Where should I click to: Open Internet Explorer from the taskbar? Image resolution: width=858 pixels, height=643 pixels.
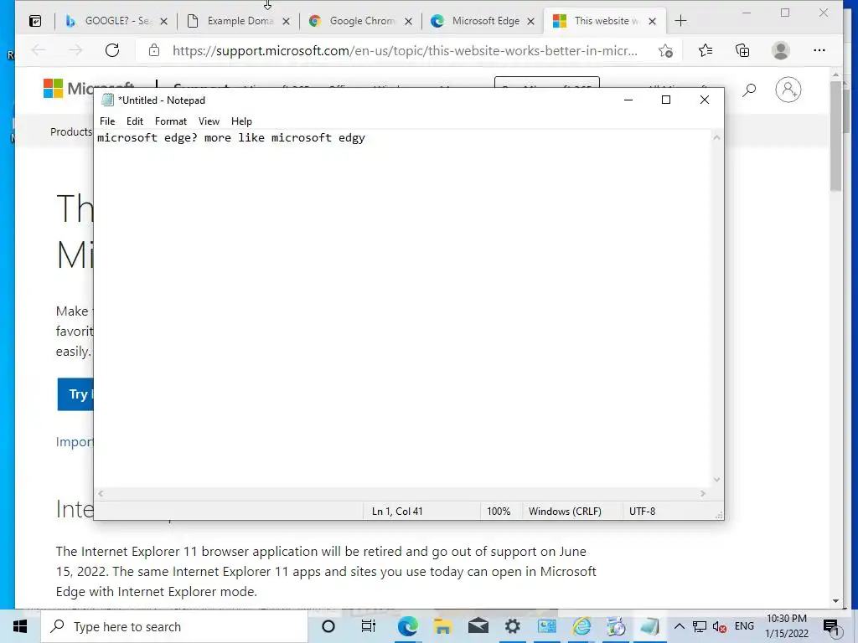click(582, 626)
